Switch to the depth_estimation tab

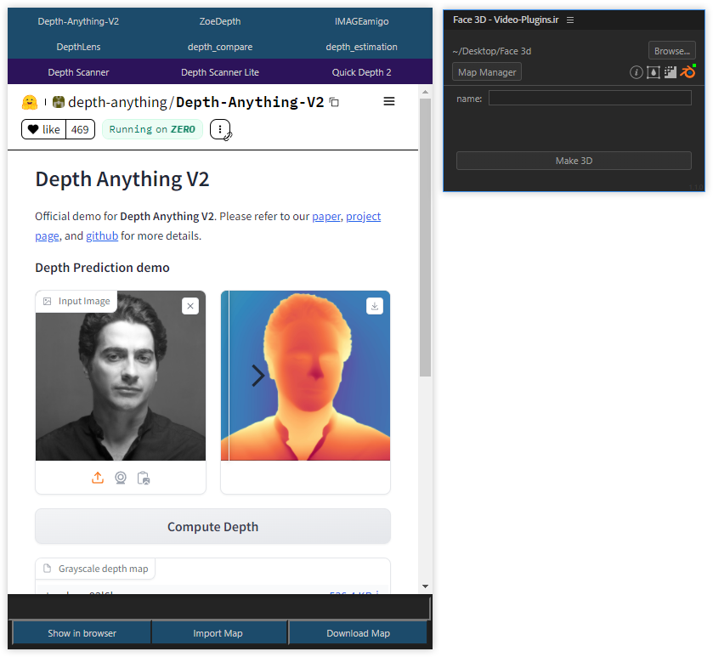tap(361, 47)
